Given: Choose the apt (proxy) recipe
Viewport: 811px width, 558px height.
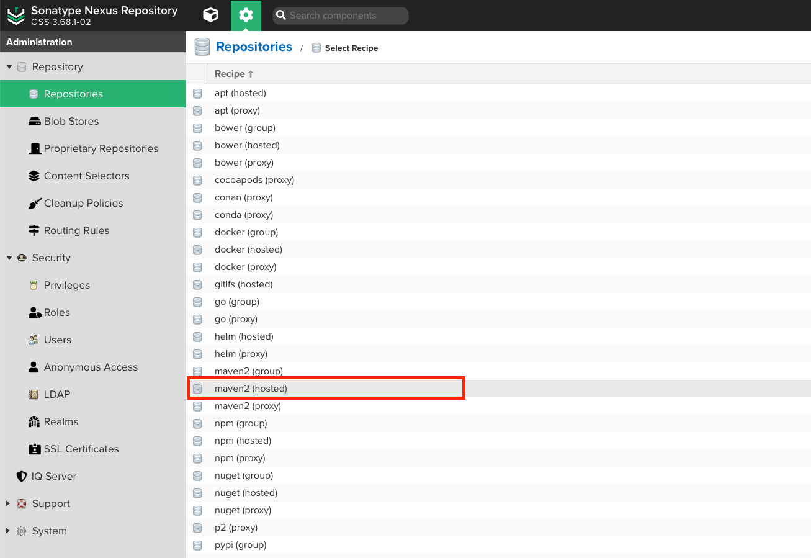Looking at the screenshot, I should [x=498, y=110].
